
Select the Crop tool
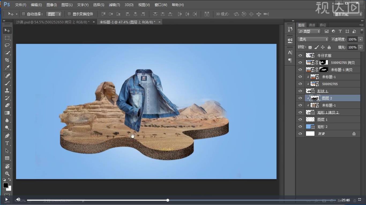pyautogui.click(x=7, y=60)
